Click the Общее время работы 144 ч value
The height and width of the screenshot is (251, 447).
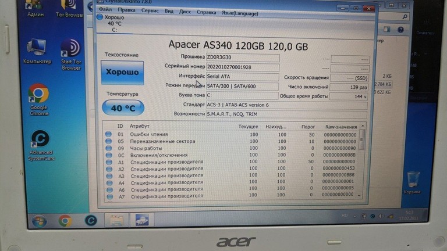[349, 96]
